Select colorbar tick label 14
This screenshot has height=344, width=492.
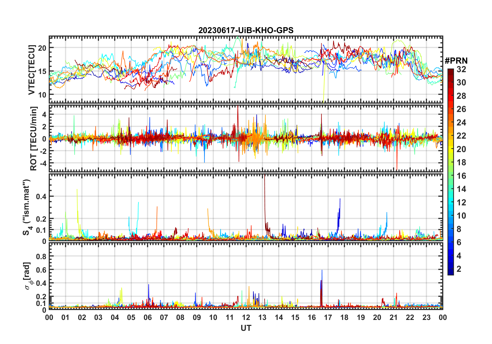(x=461, y=189)
